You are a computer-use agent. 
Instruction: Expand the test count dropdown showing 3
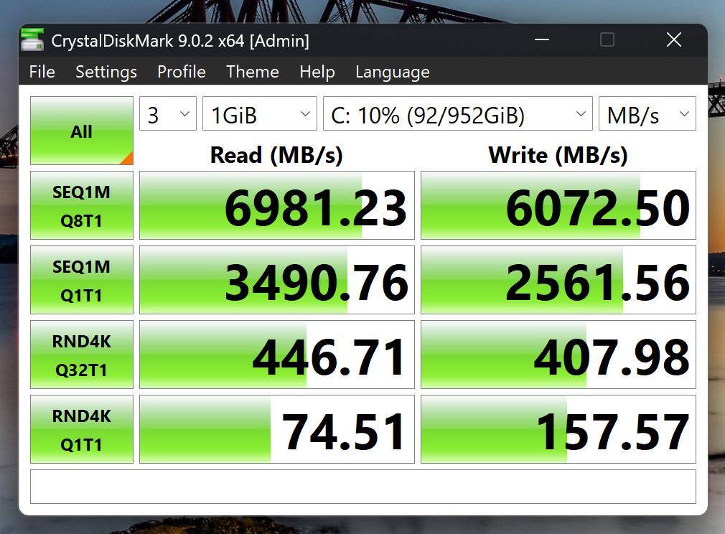click(168, 113)
